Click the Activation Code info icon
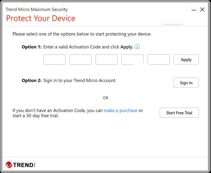 [x=137, y=47]
